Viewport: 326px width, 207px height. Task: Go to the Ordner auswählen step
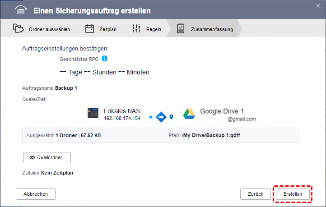(x=49, y=30)
